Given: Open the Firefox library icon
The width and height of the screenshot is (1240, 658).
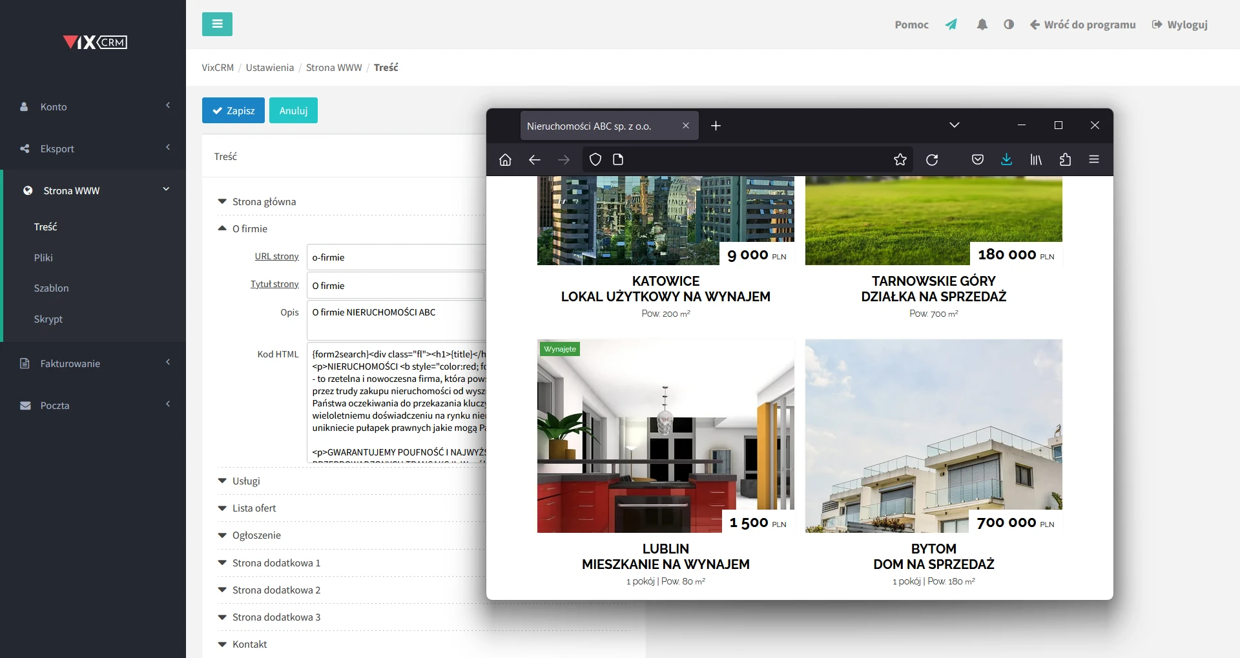Looking at the screenshot, I should point(1035,159).
